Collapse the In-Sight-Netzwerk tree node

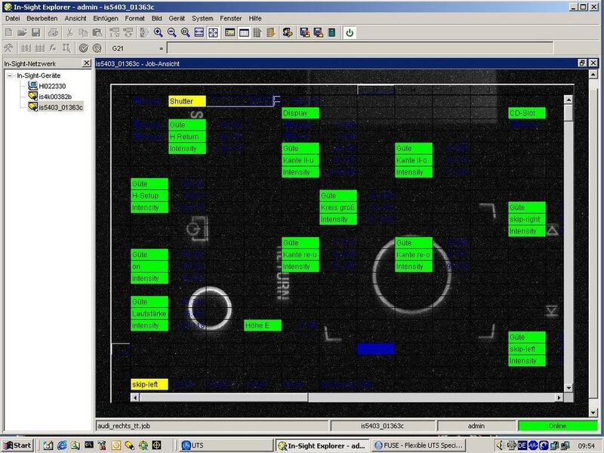[x=9, y=76]
